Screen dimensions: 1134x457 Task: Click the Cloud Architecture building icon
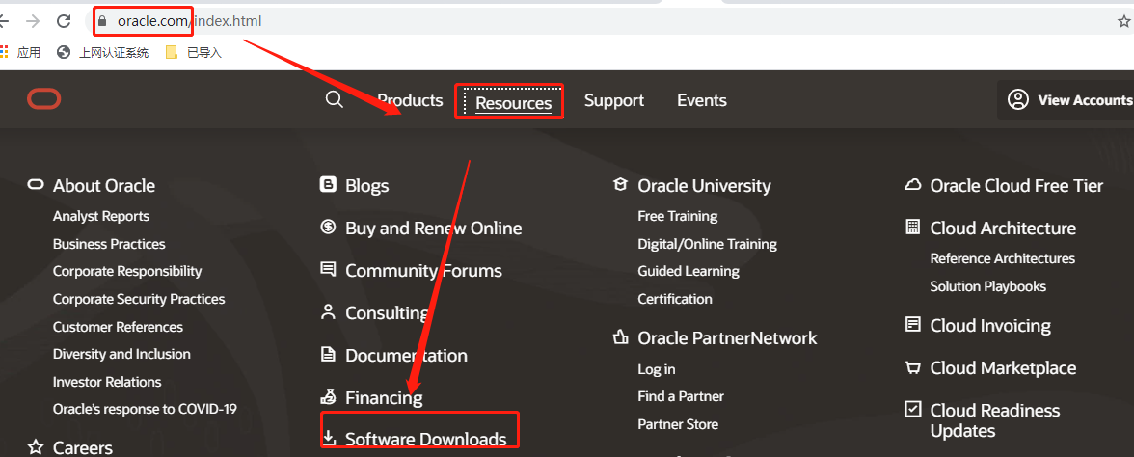(x=912, y=228)
